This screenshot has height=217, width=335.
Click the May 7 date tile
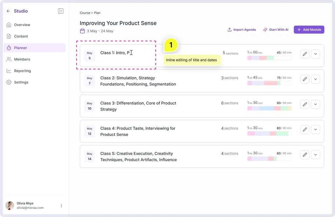pyautogui.click(x=90, y=81)
